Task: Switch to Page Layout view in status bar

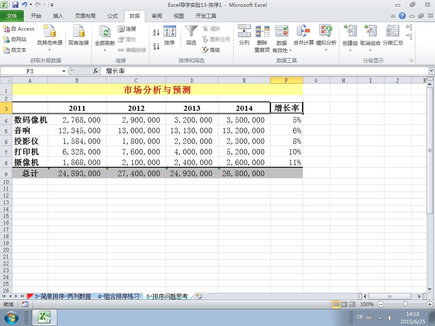Action: click(344, 304)
